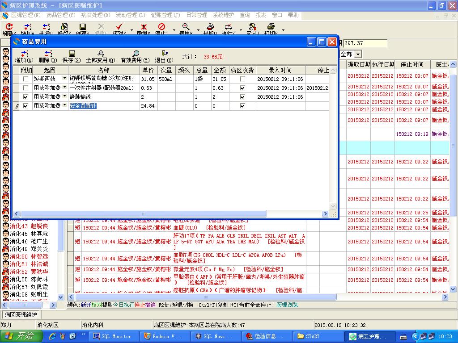The height and width of the screenshot is (343, 458).
Task: Click the 删除D icon in main window toolbar
Action: [46, 27]
